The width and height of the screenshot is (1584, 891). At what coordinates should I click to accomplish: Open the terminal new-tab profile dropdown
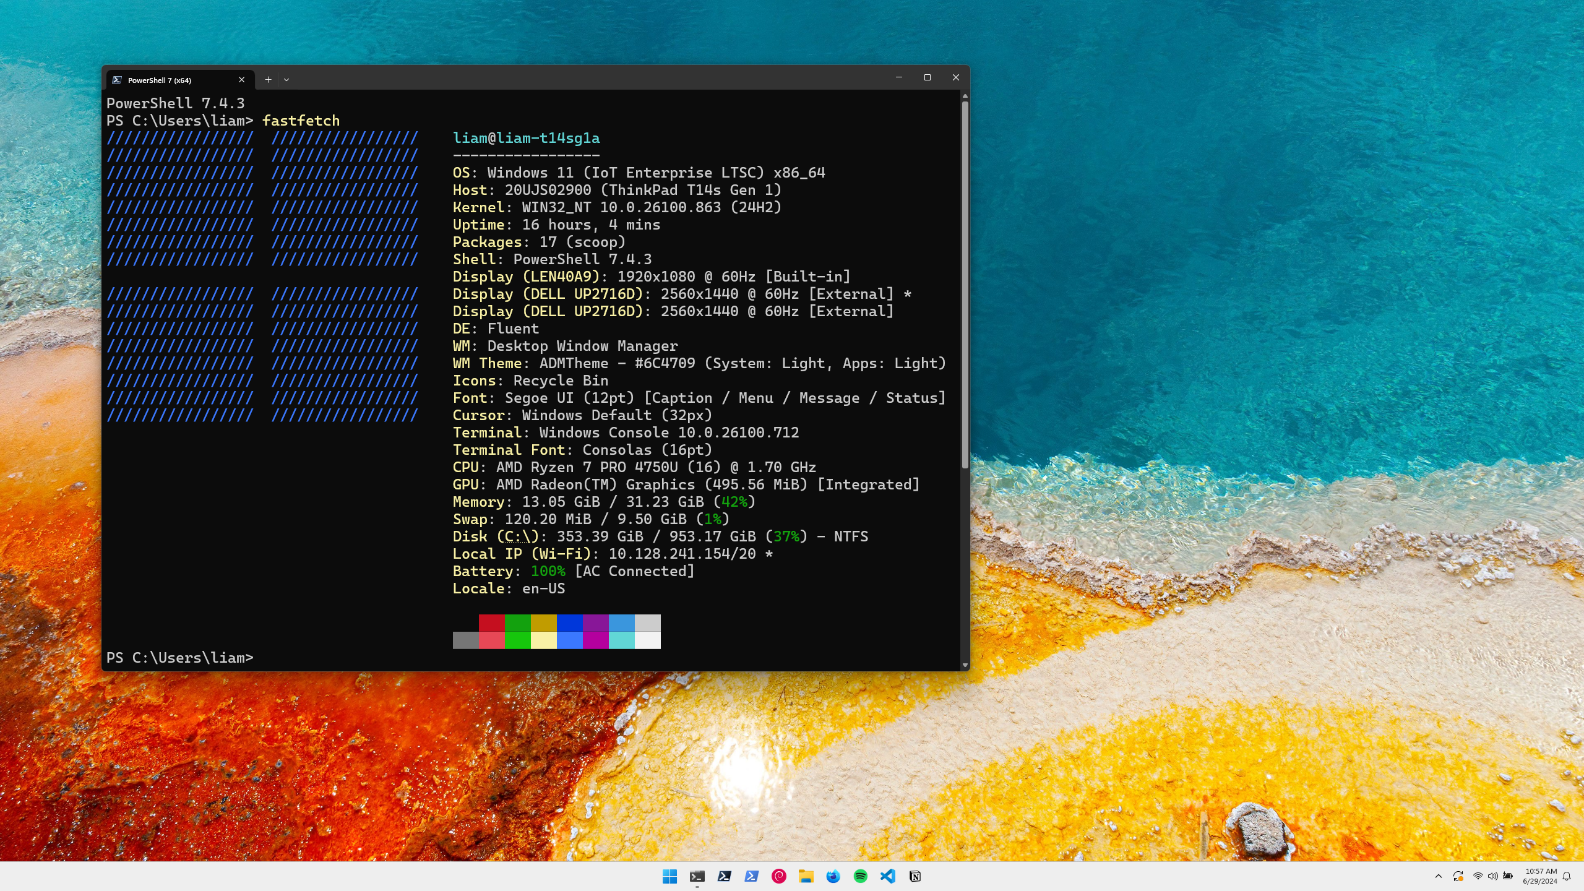(286, 80)
